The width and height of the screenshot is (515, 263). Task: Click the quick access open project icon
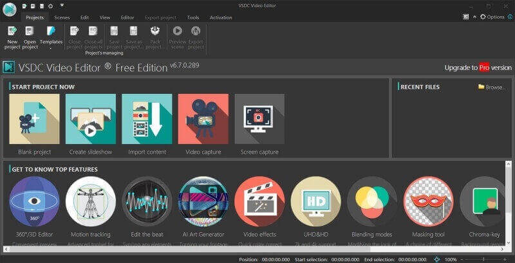[x=33, y=6]
